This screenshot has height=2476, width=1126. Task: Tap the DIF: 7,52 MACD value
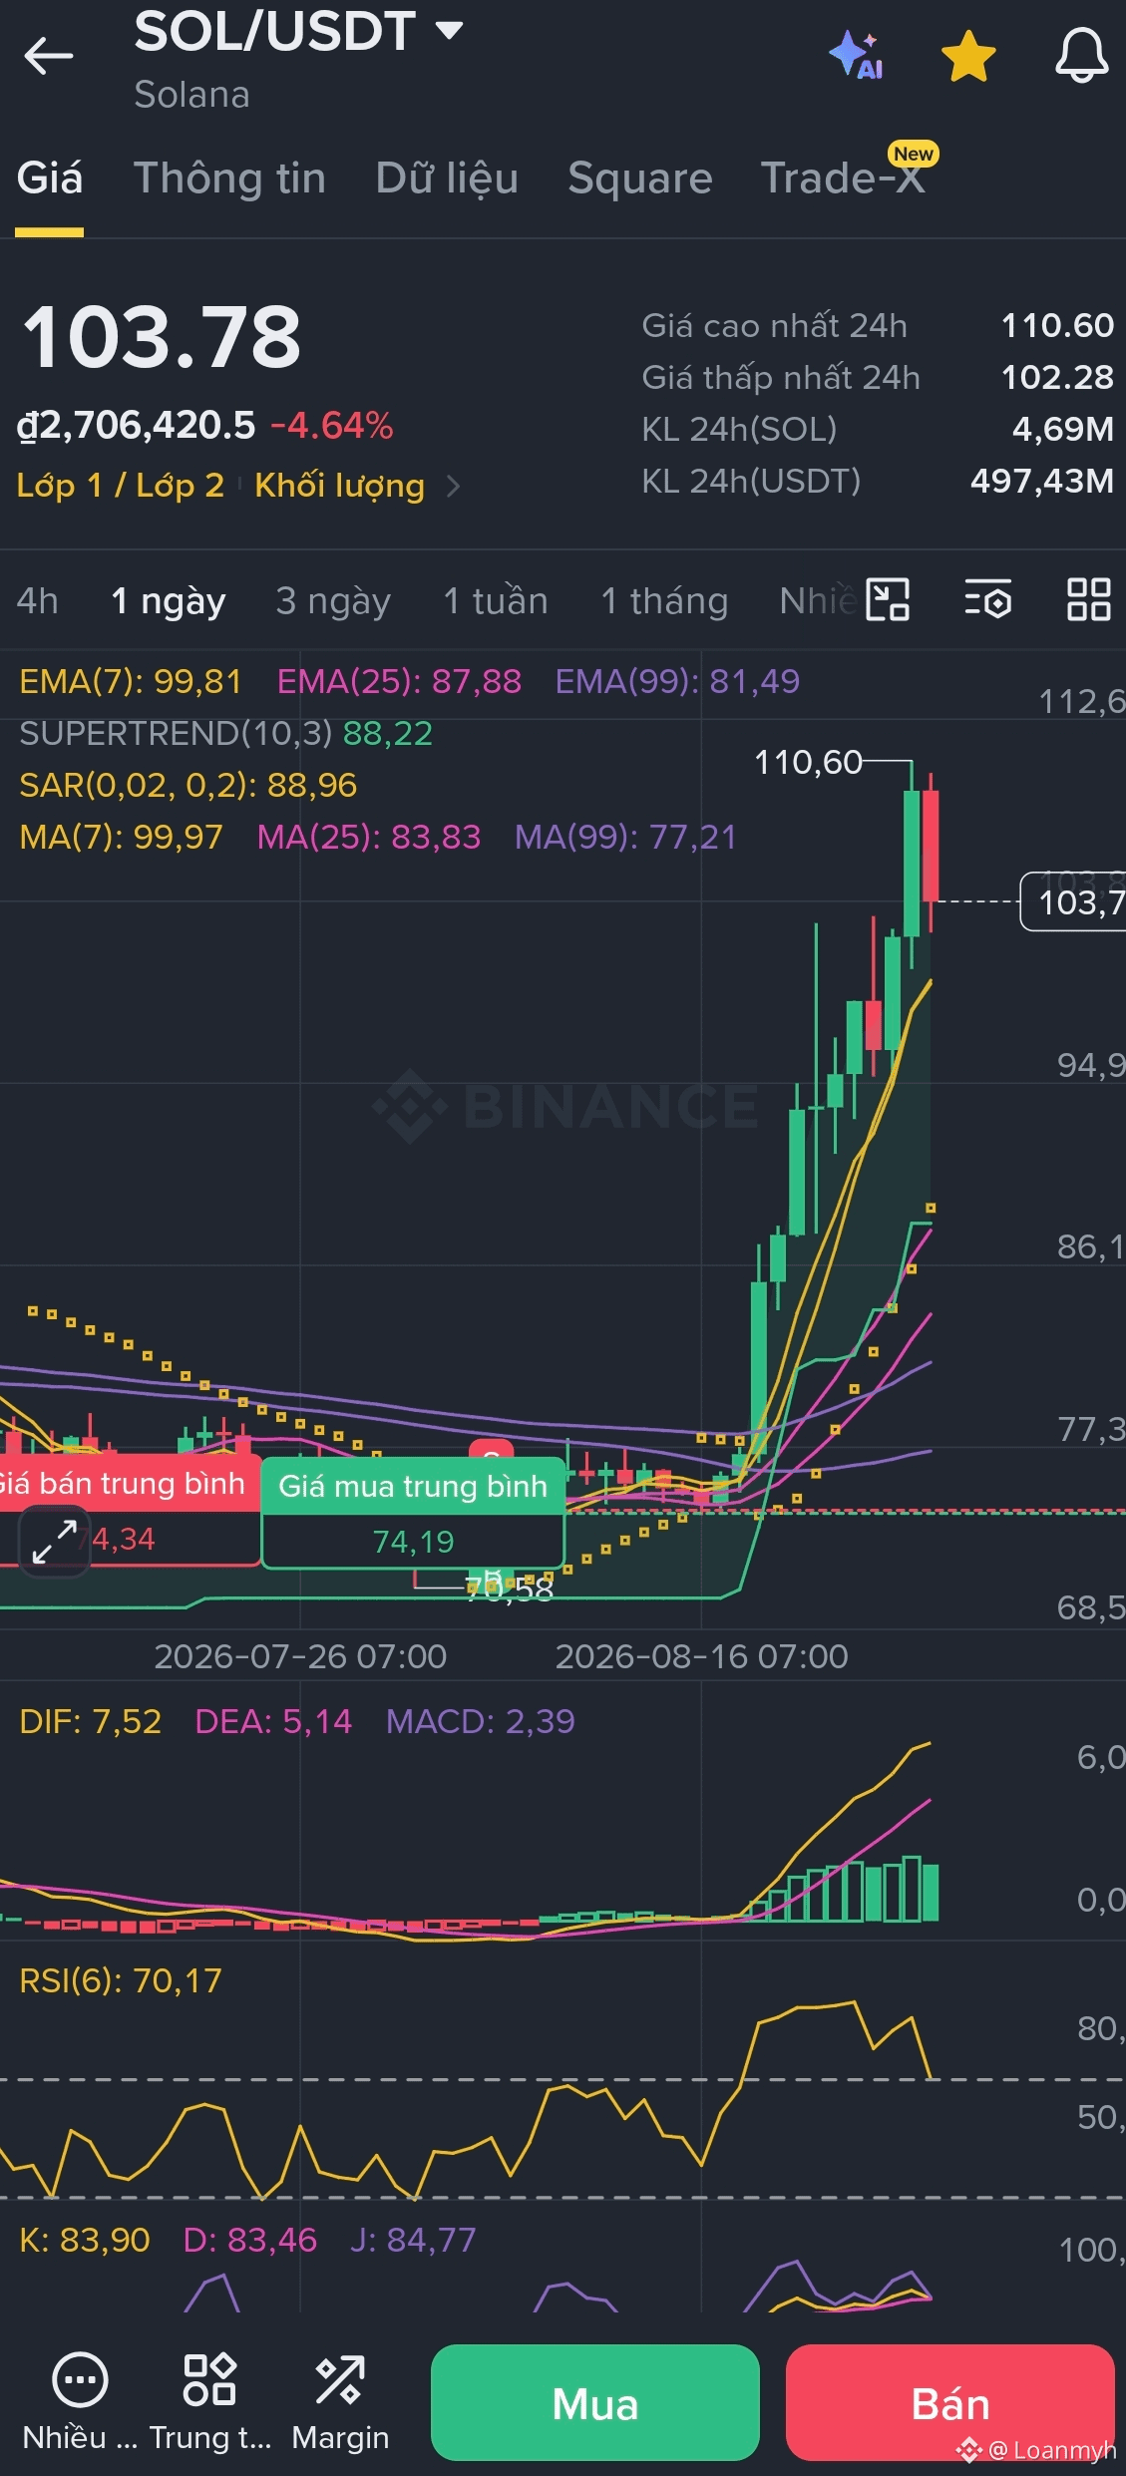(91, 1722)
